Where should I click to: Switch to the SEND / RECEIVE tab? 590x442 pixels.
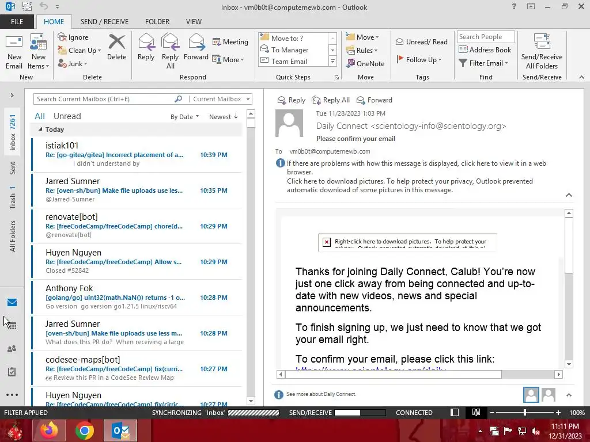tap(104, 21)
